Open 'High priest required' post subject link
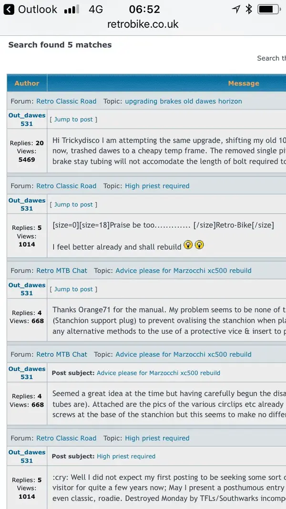Screen dimensions: 286x509 [x=126, y=456]
